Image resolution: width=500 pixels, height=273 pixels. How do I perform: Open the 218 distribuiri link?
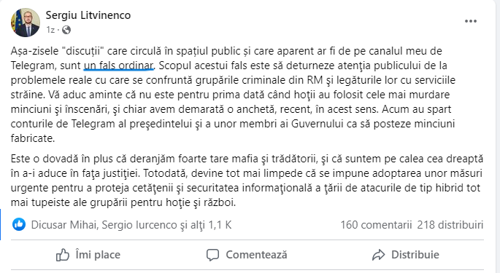(x=450, y=225)
